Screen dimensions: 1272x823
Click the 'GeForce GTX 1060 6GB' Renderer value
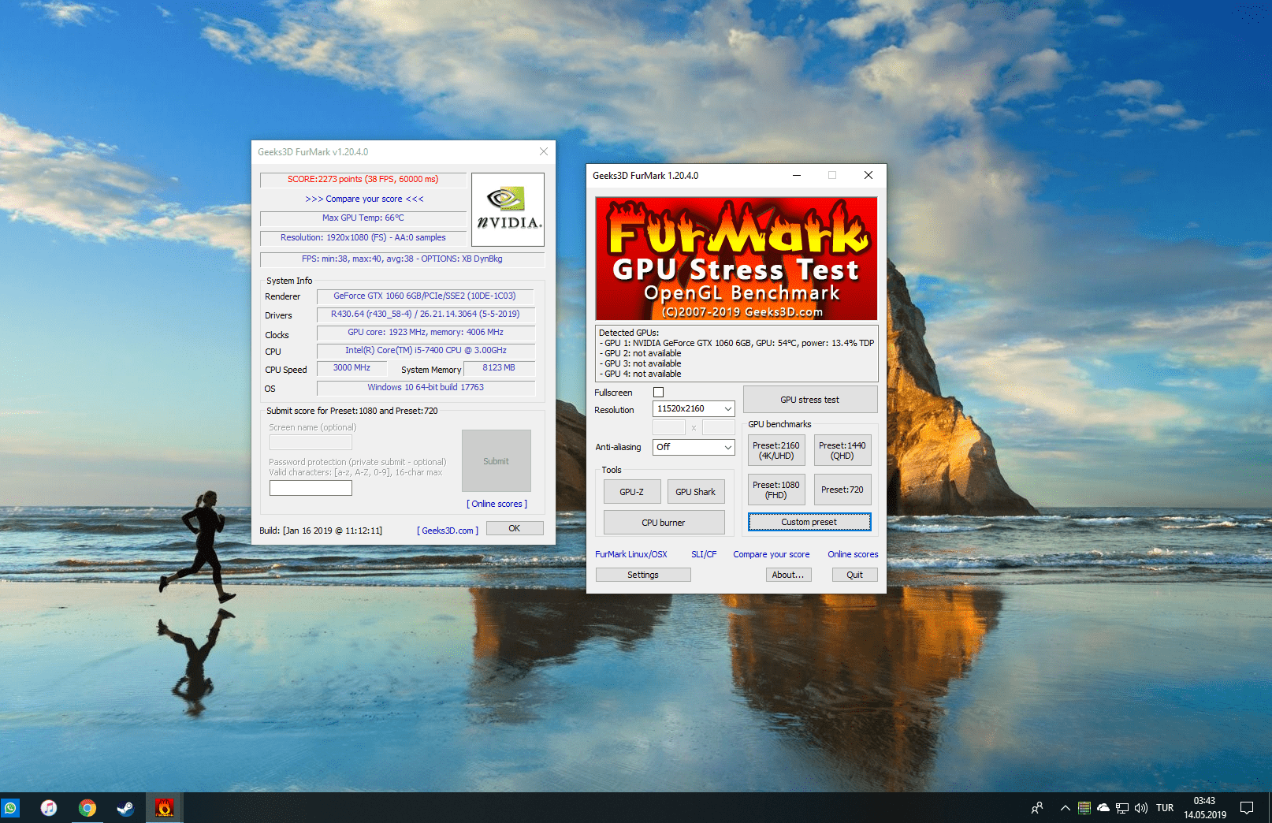click(x=425, y=296)
